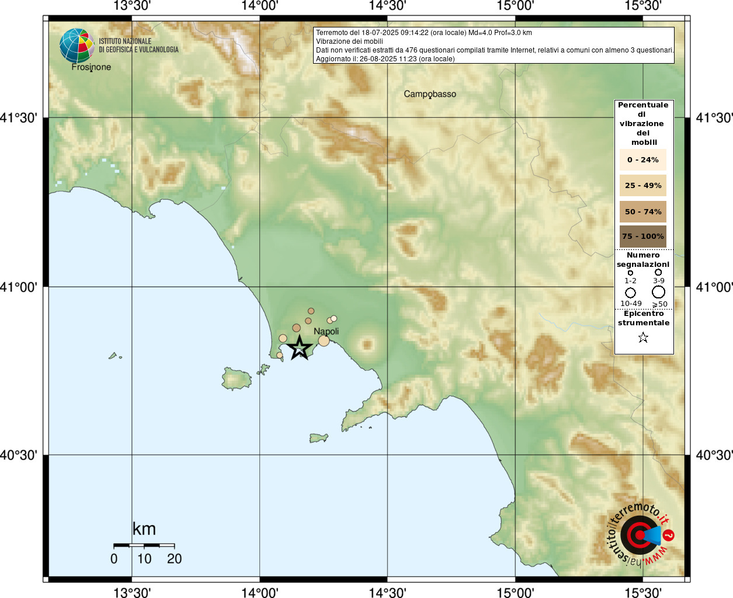The height and width of the screenshot is (598, 733).
Task: Click the star symbol in the legend
Action: click(x=643, y=338)
